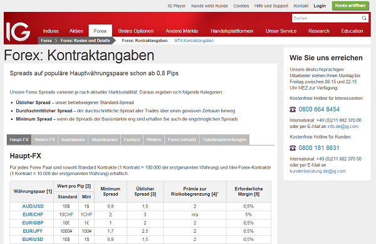Open the AUD/USD currency pair link
Viewport: 376px width, 244px height.
tap(33, 206)
